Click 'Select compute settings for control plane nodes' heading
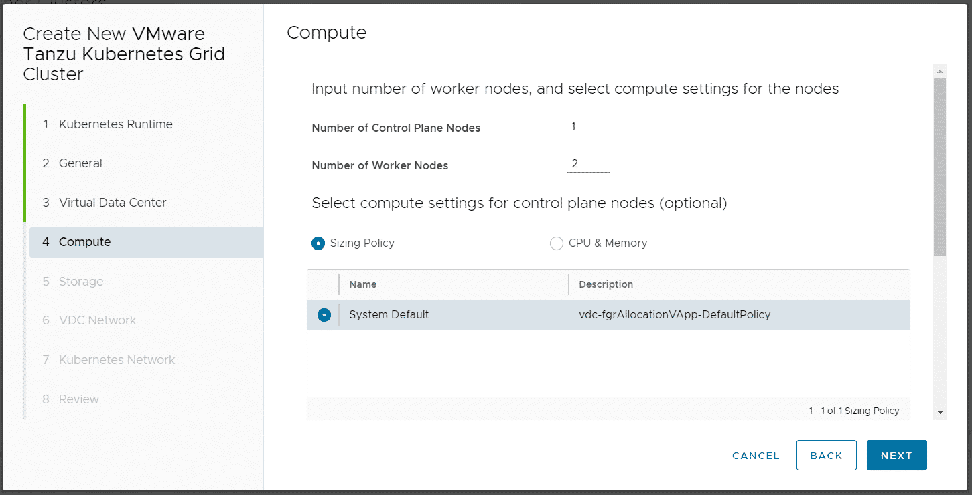 point(519,203)
